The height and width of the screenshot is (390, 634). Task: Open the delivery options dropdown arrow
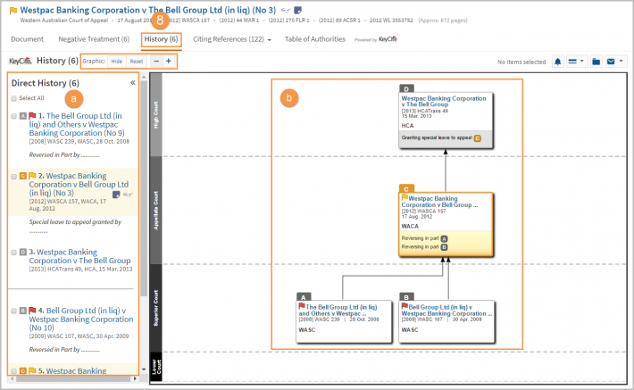pyautogui.click(x=621, y=62)
